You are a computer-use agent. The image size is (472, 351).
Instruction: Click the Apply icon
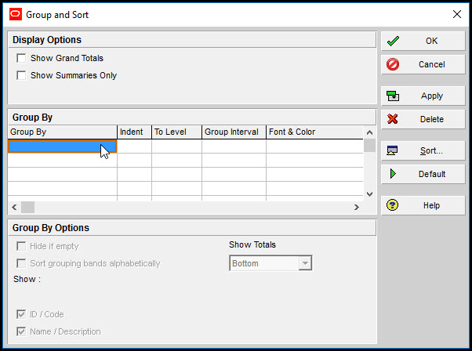point(394,96)
